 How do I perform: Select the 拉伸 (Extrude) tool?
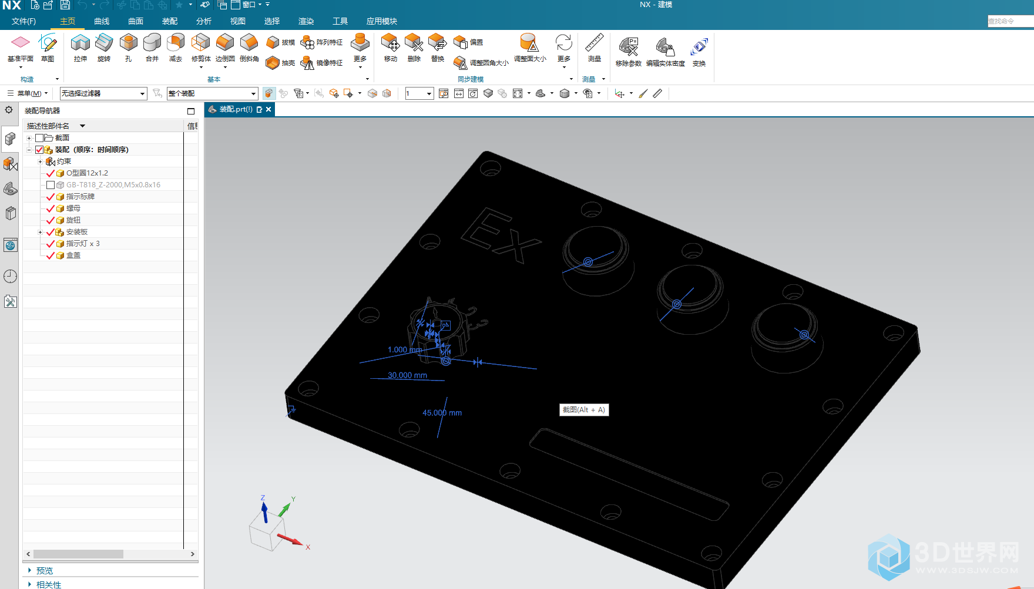tap(80, 48)
